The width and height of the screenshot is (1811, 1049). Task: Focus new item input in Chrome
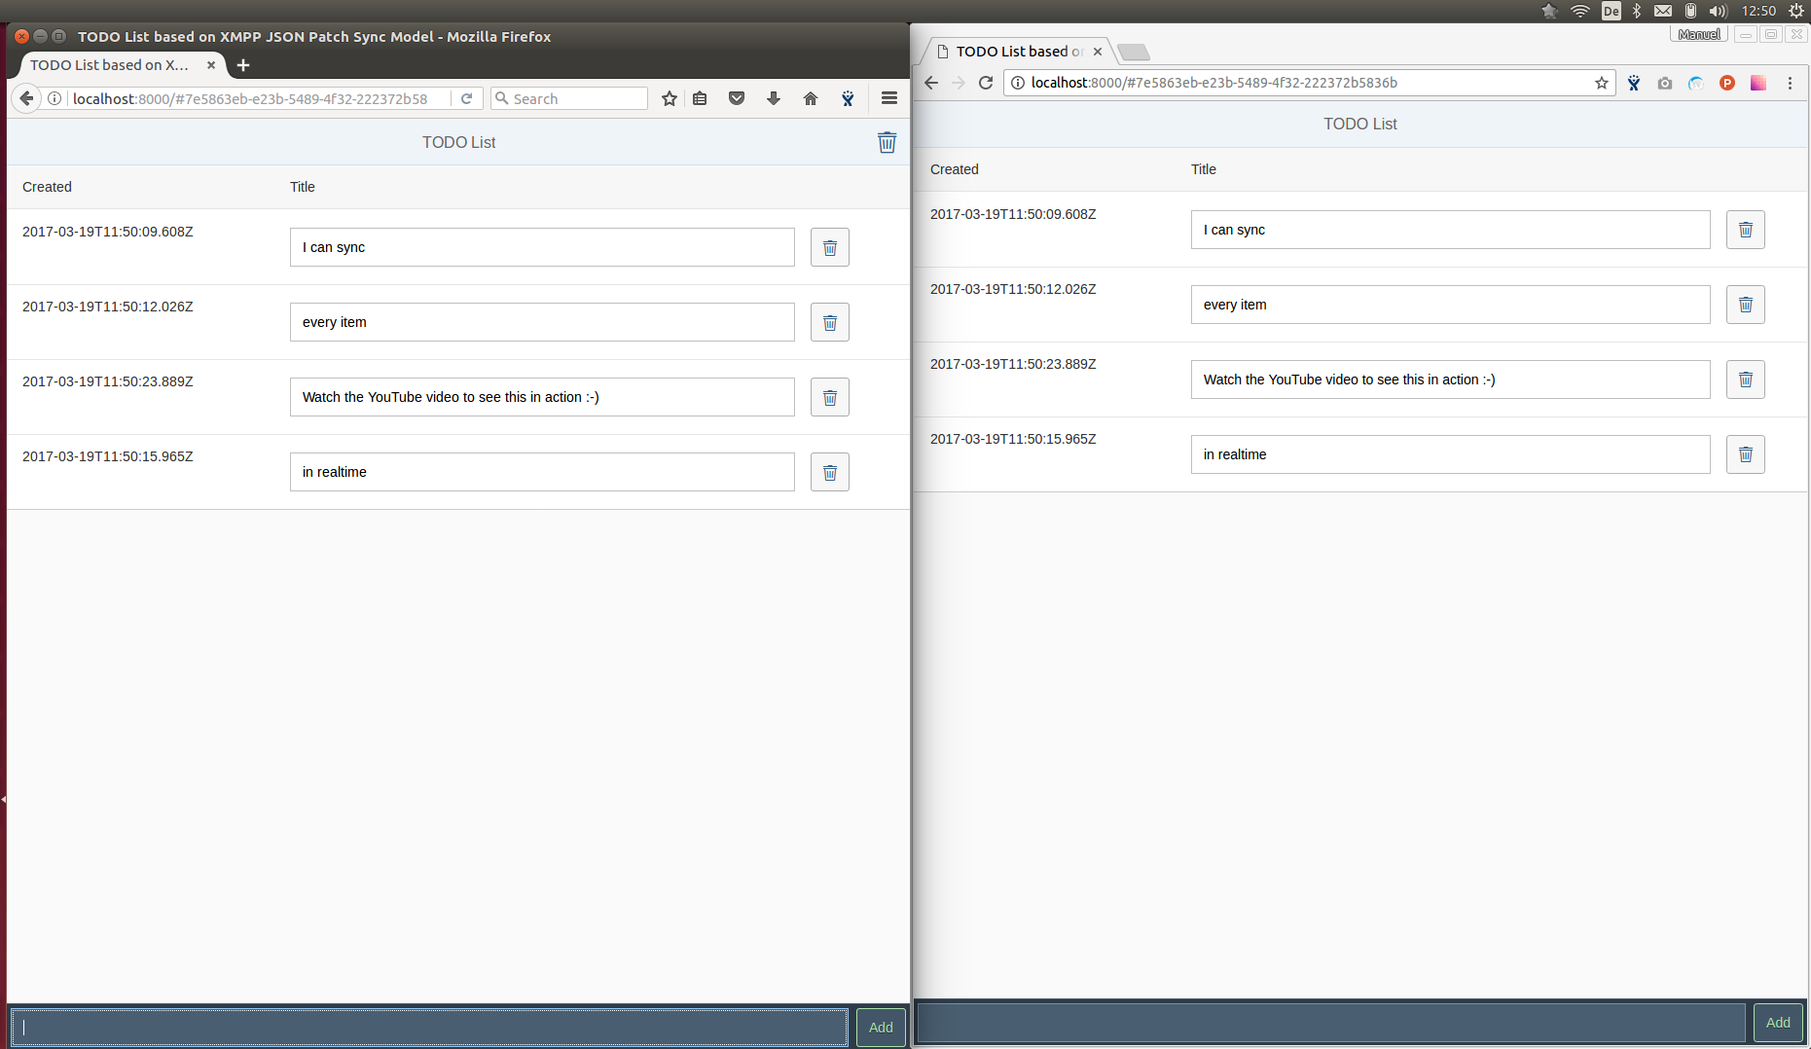(x=1331, y=1022)
